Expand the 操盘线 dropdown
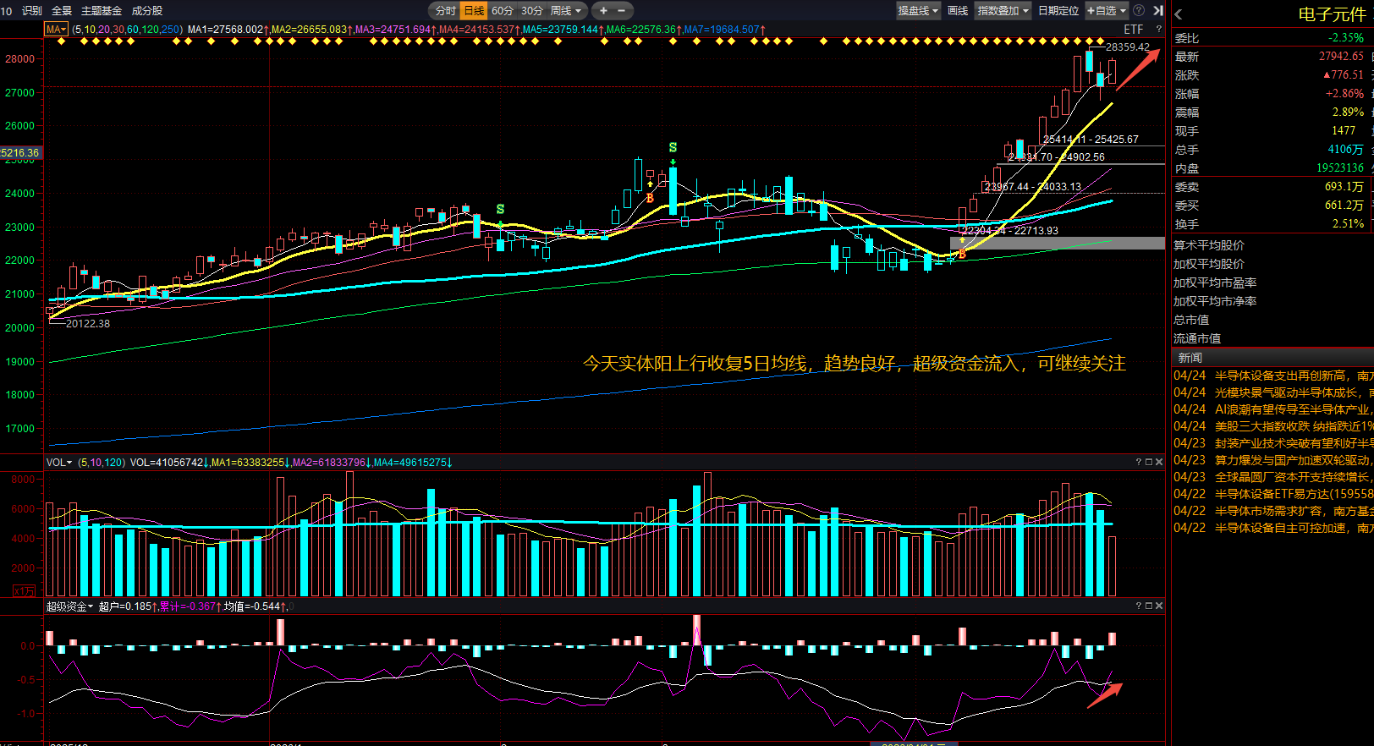The height and width of the screenshot is (746, 1374). point(919,11)
